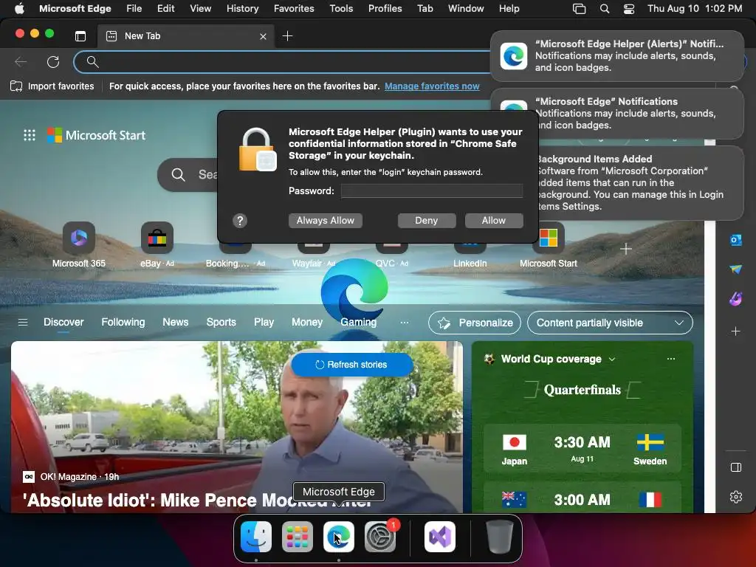Click Always Allow in keychain dialog
This screenshot has width=756, height=567.
(x=326, y=220)
